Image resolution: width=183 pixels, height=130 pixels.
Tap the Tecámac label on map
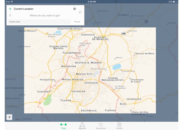[x=123, y=15]
